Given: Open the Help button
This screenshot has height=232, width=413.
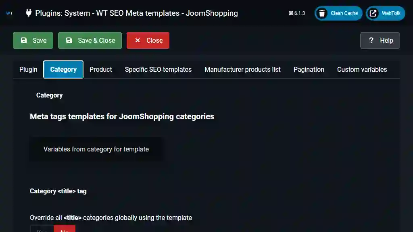Looking at the screenshot, I should (380, 41).
